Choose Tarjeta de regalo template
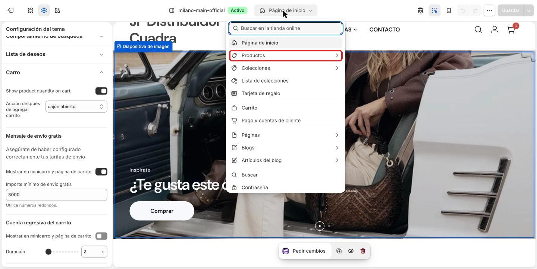The width and height of the screenshot is (537, 269). click(286, 93)
